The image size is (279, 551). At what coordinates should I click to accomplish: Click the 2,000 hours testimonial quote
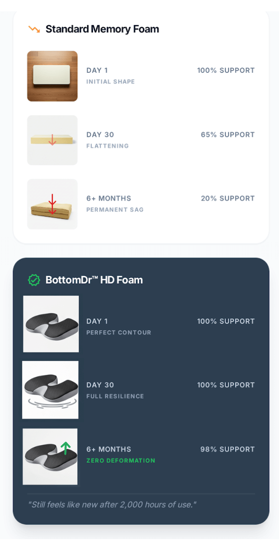pos(112,505)
